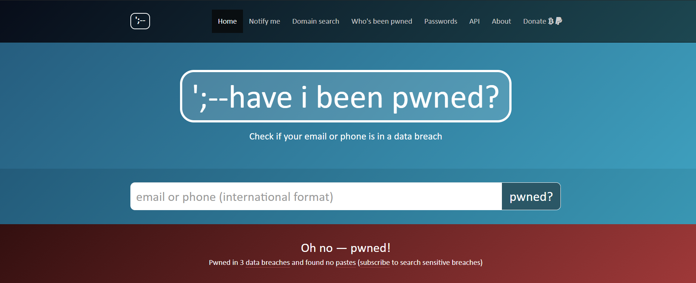Click the PayPal donate icon

tap(559, 21)
